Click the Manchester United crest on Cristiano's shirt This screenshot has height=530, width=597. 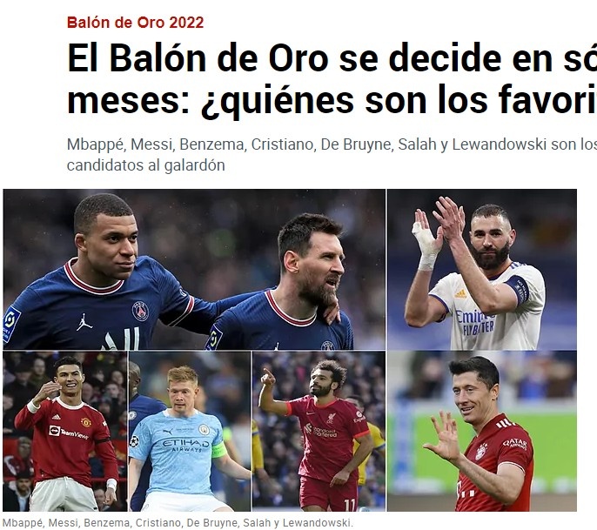[x=86, y=422]
